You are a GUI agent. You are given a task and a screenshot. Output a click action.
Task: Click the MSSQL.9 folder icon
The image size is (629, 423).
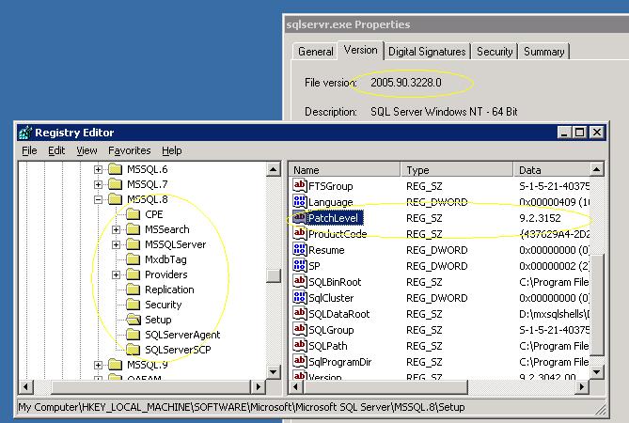tap(116, 365)
